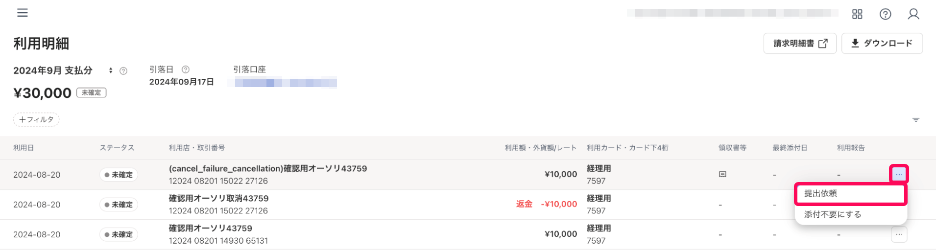The image size is (936, 251).
Task: Select 提出依頼 from the context menu
Action: [851, 193]
